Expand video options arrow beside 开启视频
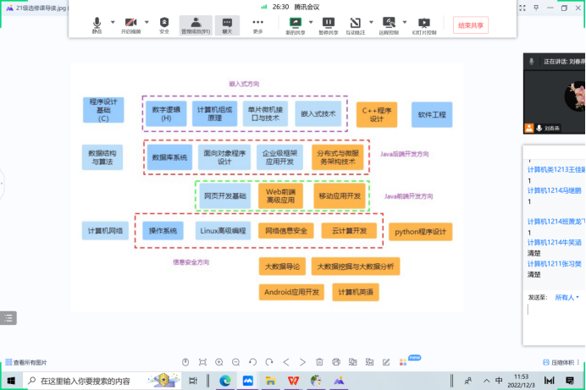The width and height of the screenshot is (586, 390). coord(145,21)
